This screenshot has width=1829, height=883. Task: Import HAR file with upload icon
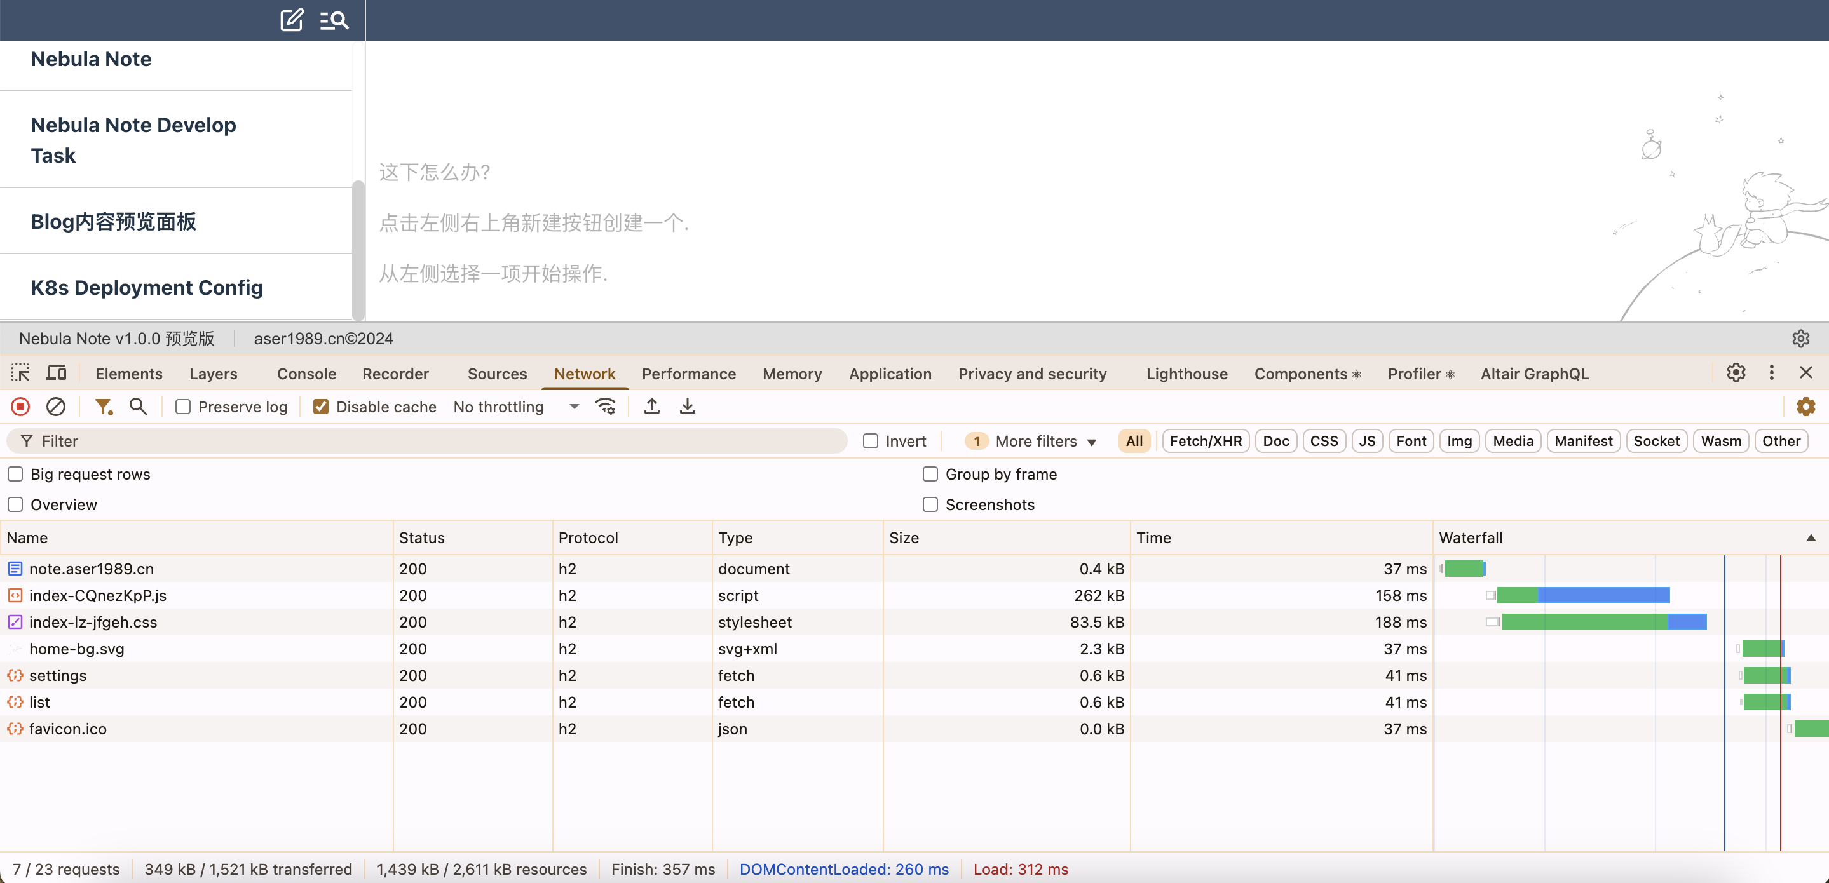(652, 407)
